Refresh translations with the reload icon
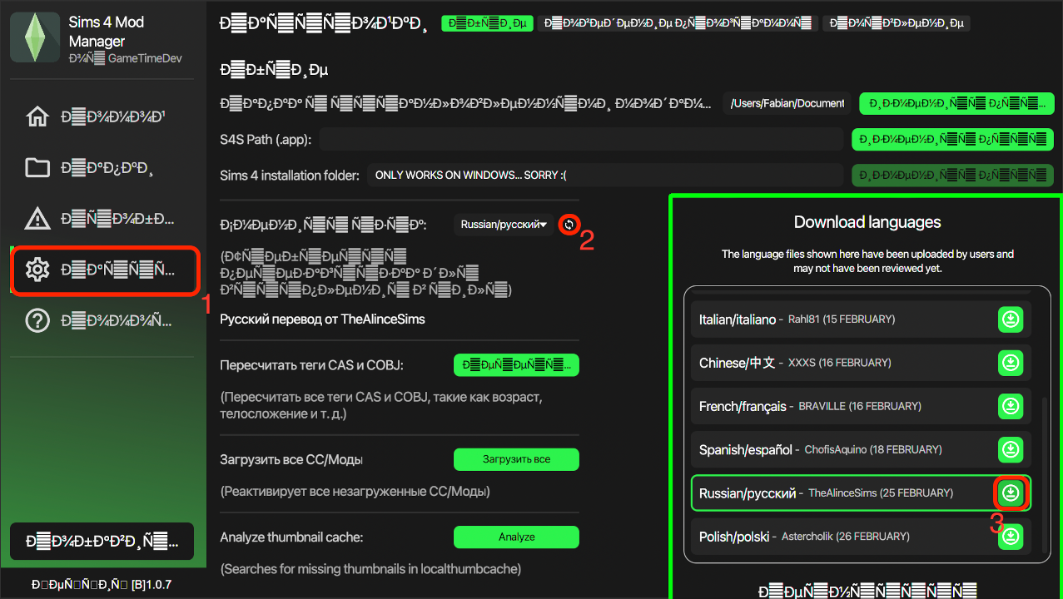Screen dimensions: 1063x599 click(569, 225)
